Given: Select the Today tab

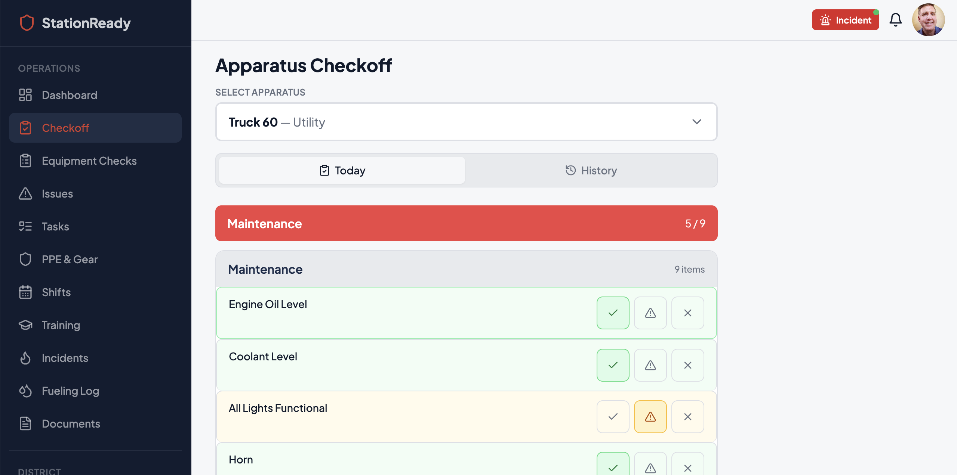Looking at the screenshot, I should coord(342,171).
